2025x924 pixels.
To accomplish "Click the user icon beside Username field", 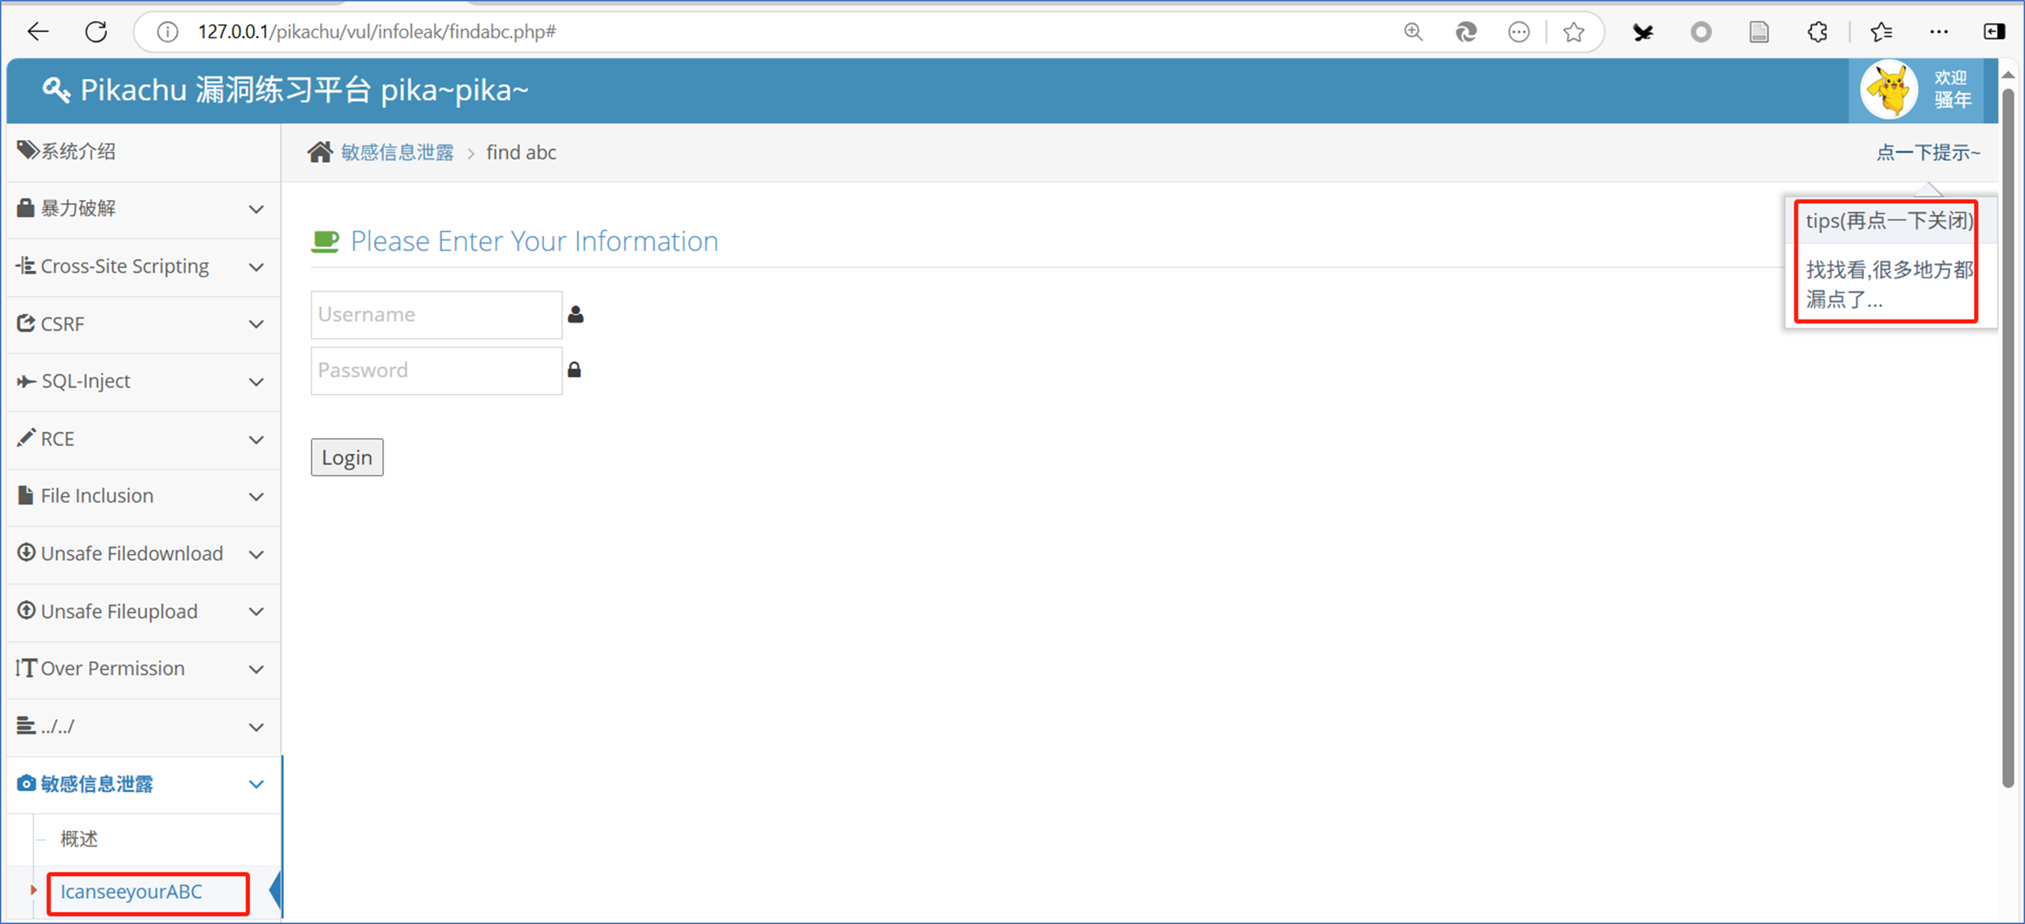I will [576, 314].
